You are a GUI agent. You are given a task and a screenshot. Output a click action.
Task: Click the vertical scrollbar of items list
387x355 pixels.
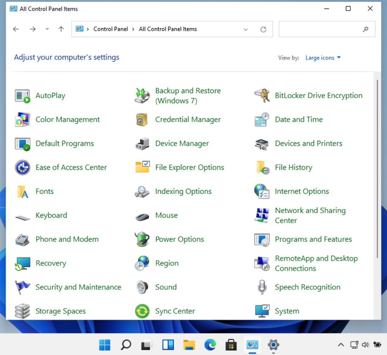coord(377,169)
